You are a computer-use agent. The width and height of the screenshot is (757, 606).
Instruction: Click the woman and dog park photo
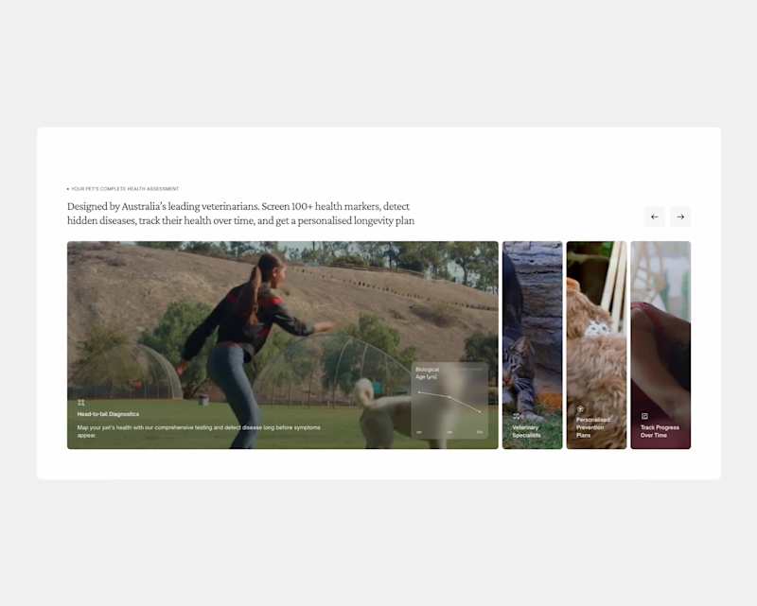tap(282, 345)
